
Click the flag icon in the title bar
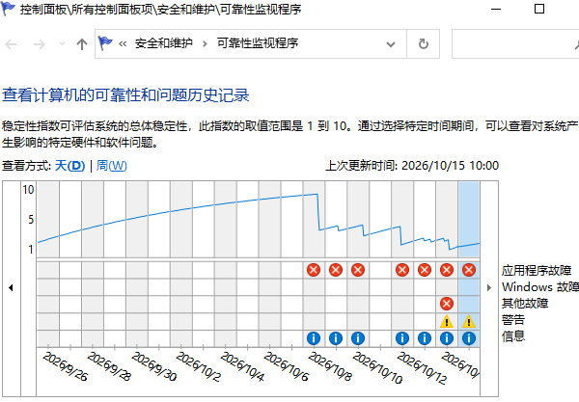pyautogui.click(x=8, y=9)
